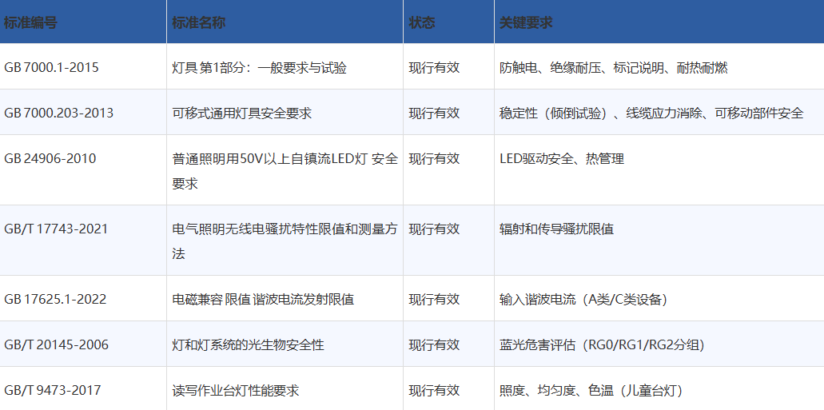
Task: Click 现行有效 in GB 24906-2010 row
Action: pyautogui.click(x=435, y=158)
